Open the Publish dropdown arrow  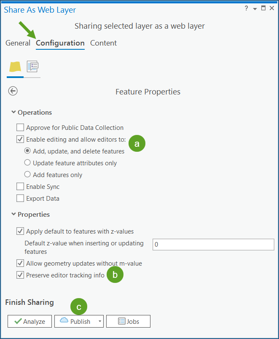[x=100, y=321]
